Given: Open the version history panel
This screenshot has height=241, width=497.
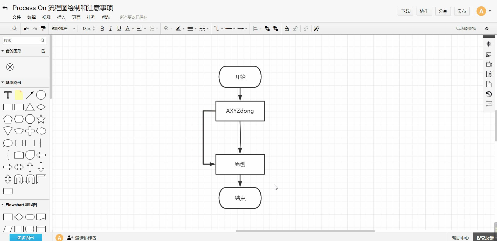Looking at the screenshot, I should click(x=489, y=94).
